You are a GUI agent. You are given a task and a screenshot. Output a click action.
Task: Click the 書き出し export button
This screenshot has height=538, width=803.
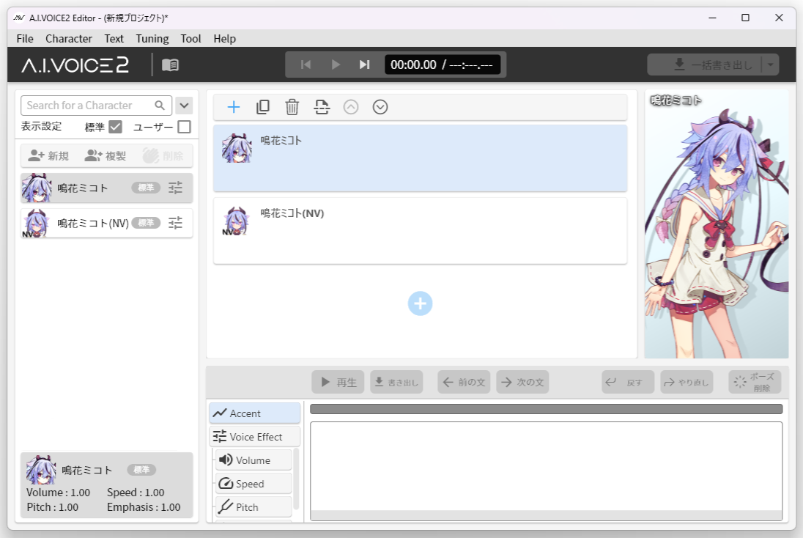click(x=396, y=382)
